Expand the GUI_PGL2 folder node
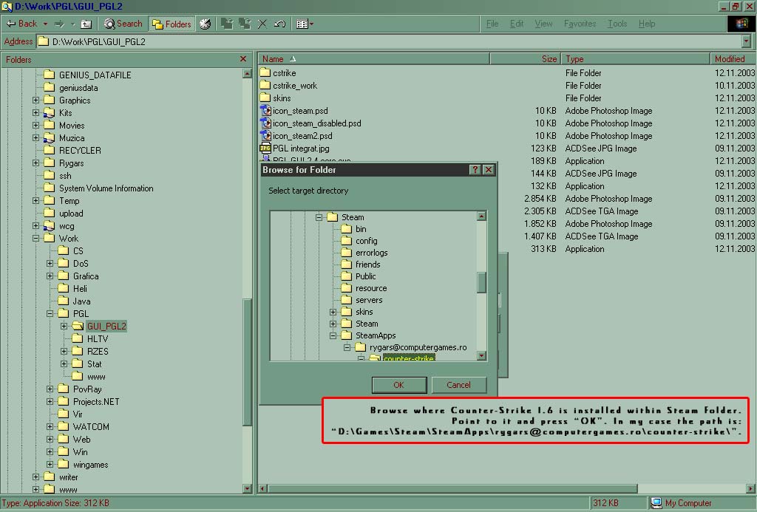This screenshot has height=512, width=757. click(64, 327)
